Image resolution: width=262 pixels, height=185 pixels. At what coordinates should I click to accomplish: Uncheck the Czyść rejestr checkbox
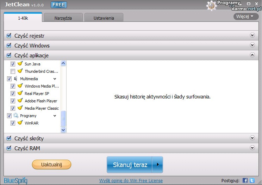9,36
